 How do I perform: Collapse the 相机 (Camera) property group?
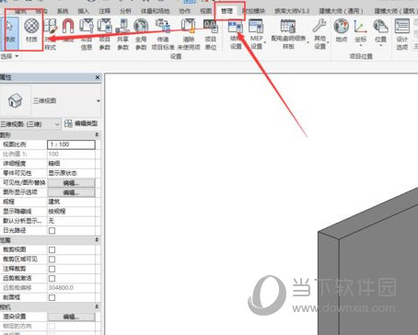(x=97, y=306)
